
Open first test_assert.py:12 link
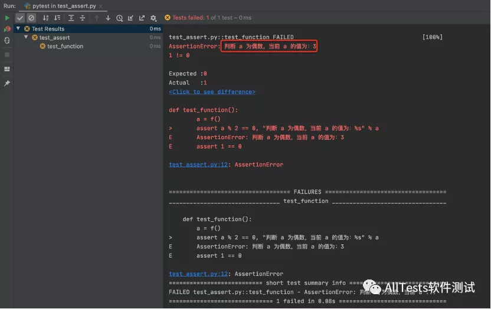click(x=198, y=165)
